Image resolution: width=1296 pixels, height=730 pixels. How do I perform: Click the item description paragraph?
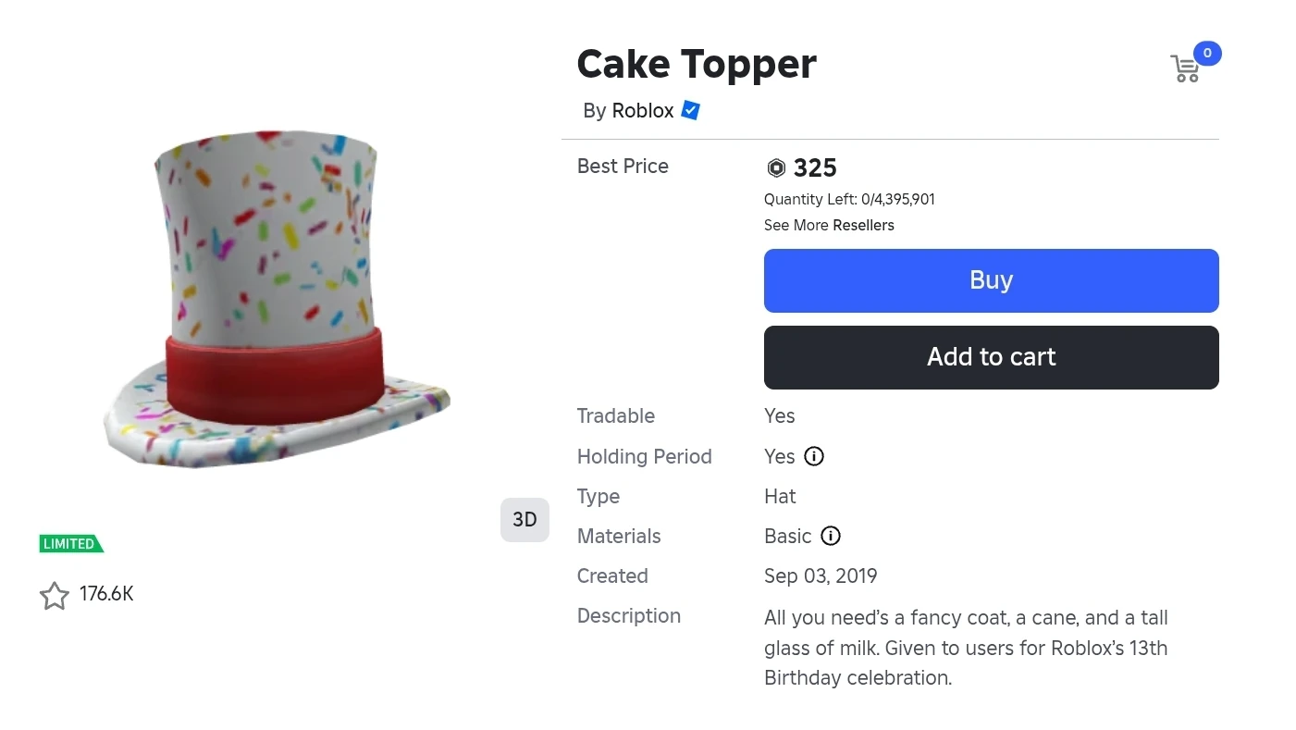click(965, 648)
